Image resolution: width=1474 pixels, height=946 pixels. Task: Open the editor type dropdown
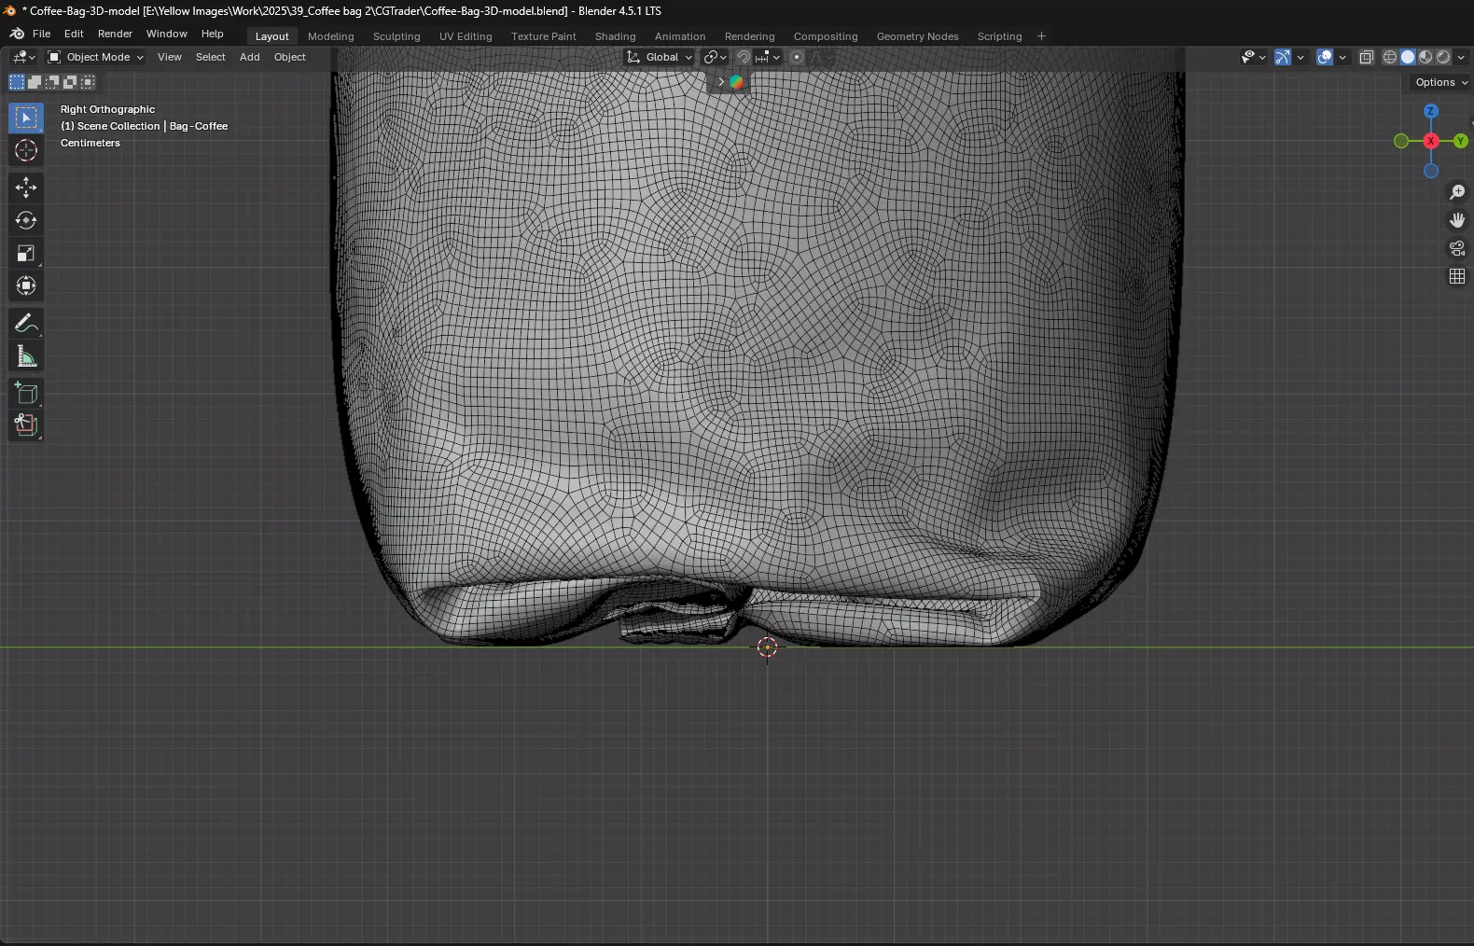click(23, 57)
